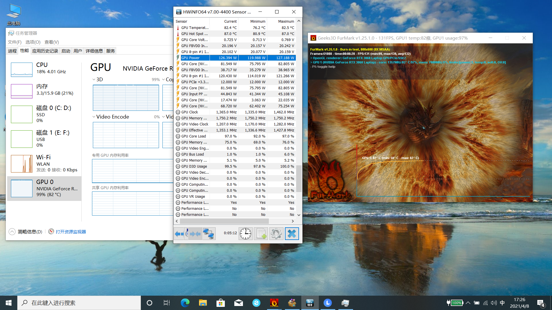Open the This PC desktop icon

pos(14,14)
